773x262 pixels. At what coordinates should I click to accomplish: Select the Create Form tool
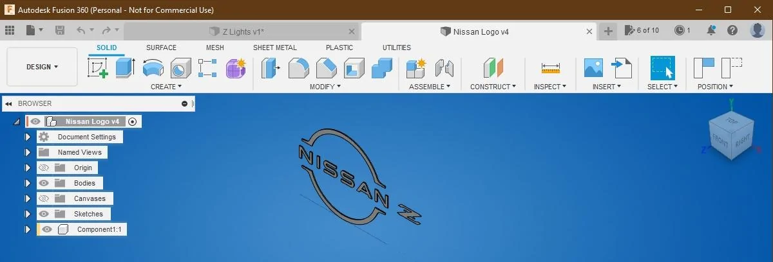[236, 67]
